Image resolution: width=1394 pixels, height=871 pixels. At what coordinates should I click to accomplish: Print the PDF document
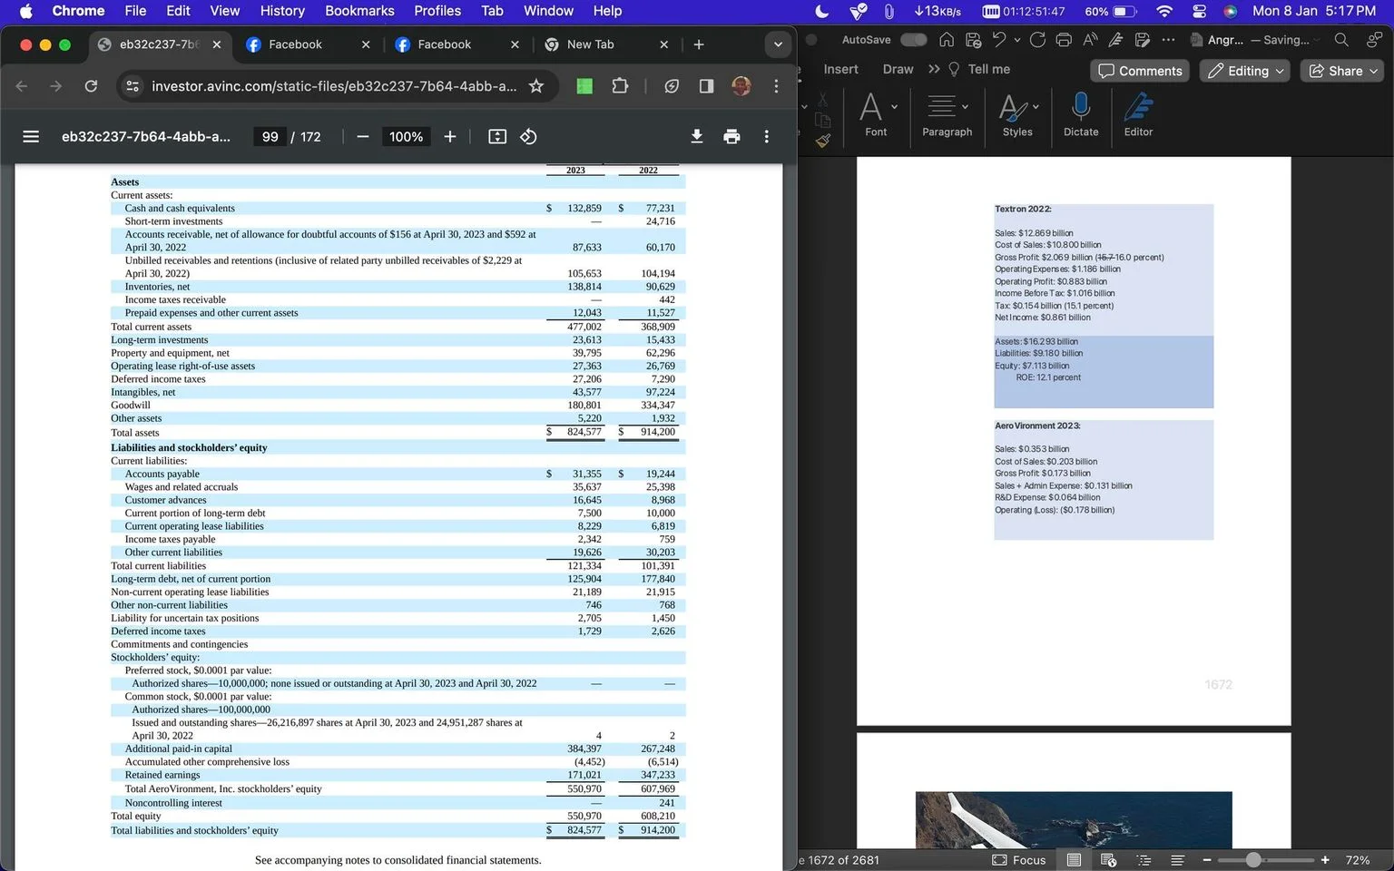(x=731, y=136)
